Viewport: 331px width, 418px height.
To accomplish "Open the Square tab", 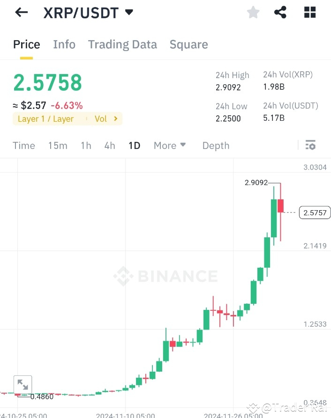I will [x=188, y=44].
